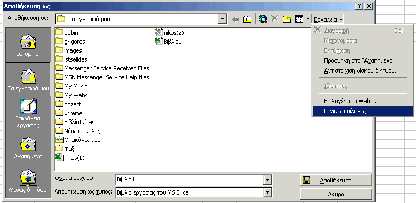Expand the Αποθήκευση ως τύπος dropdown arrow
Screen dimensions: 416x203
pyautogui.click(x=268, y=192)
